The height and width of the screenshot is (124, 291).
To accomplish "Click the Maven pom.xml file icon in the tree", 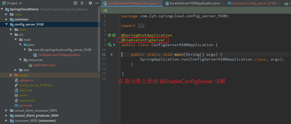I will click(x=16, y=106).
